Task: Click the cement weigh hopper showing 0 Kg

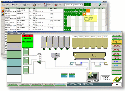Action: [x=55, y=55]
